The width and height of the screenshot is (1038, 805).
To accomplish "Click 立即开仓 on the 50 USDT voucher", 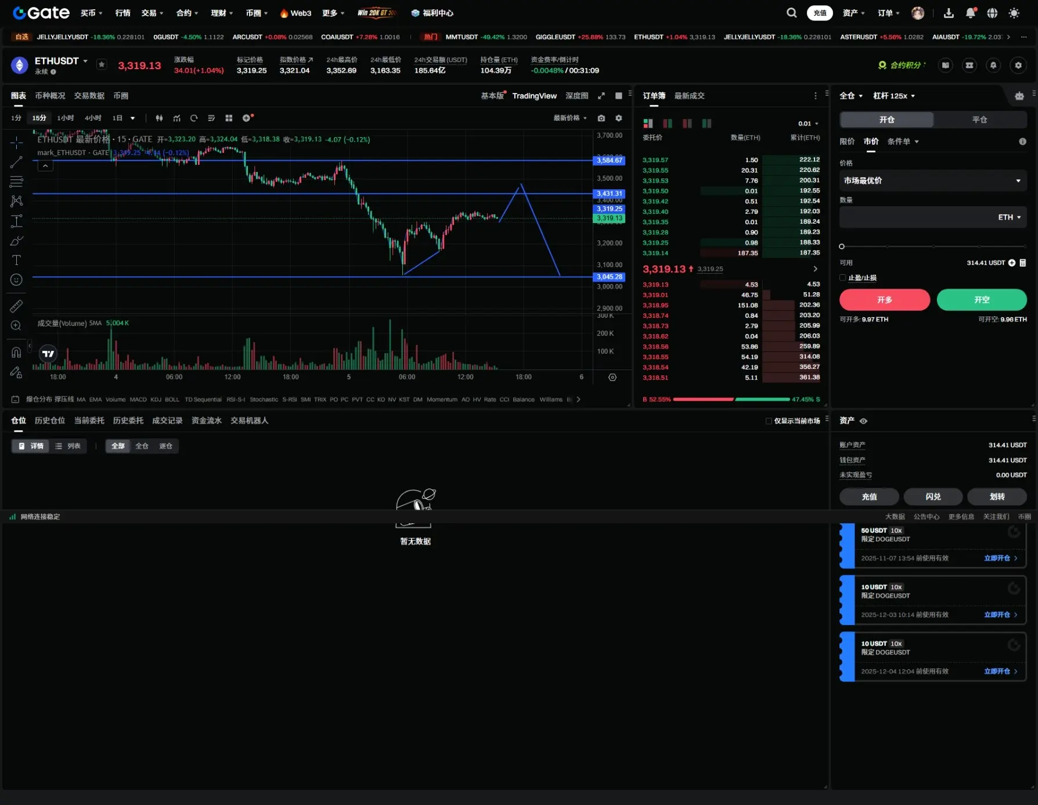I will [x=1000, y=558].
